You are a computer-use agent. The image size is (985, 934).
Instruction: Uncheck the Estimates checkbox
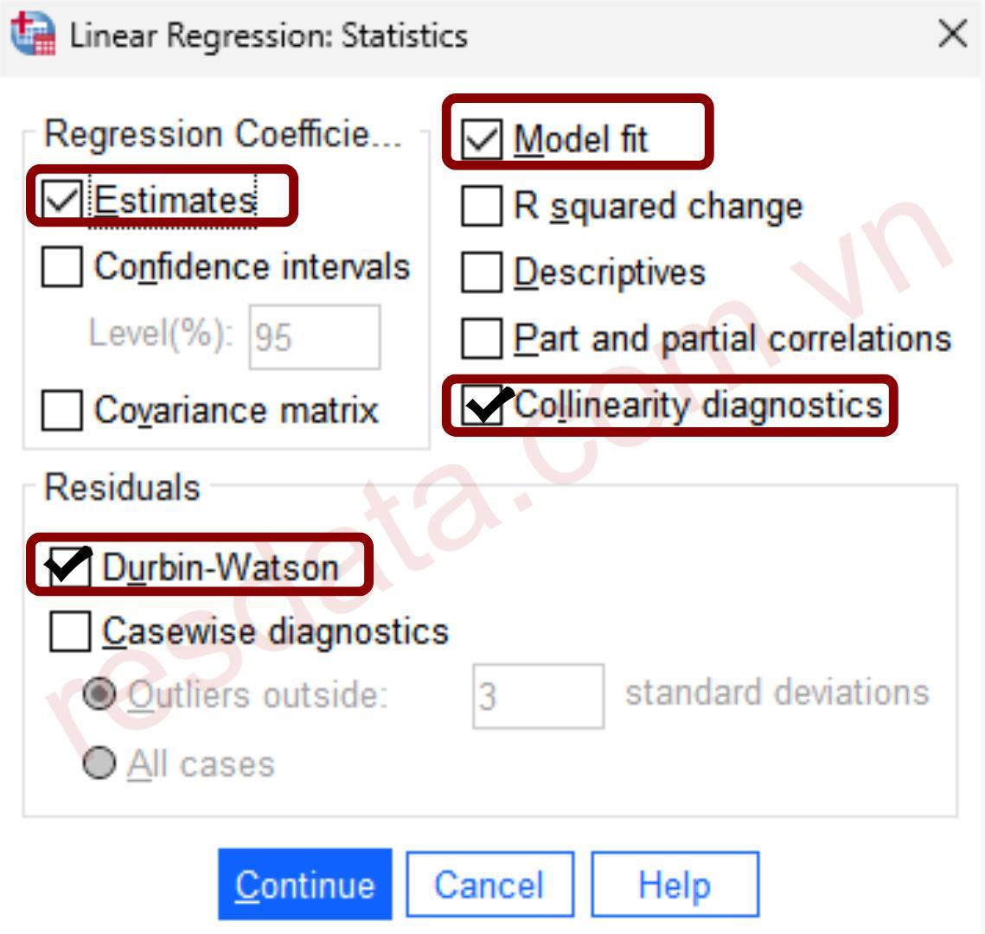63,200
